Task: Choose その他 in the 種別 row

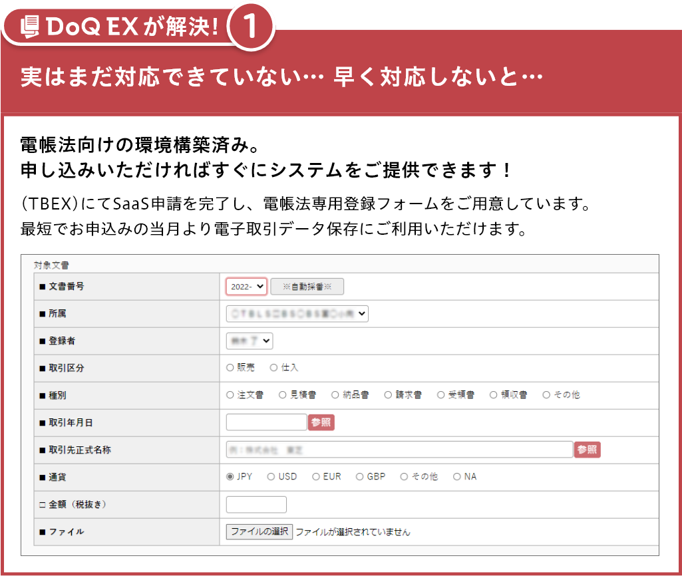Action: coord(547,394)
